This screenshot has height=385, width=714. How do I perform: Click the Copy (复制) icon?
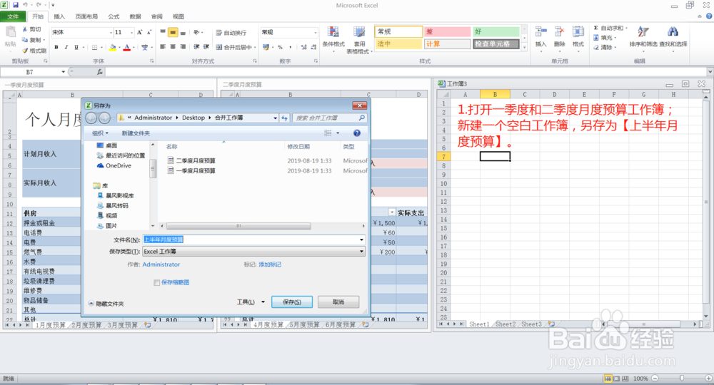pos(31,40)
